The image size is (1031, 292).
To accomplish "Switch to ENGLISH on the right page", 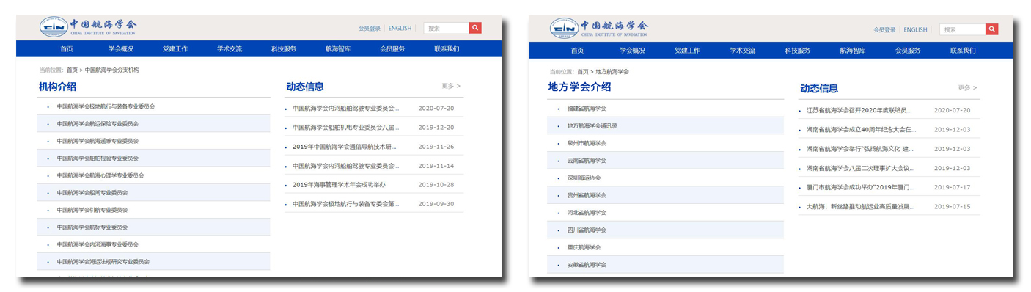I will 915,30.
